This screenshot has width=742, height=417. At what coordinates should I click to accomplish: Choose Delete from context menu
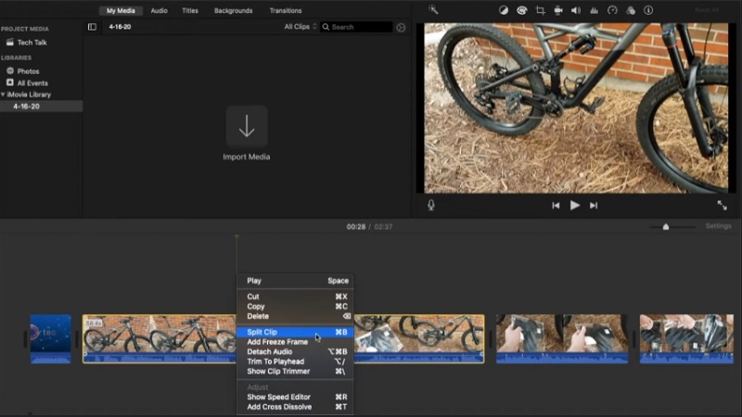[295, 316]
